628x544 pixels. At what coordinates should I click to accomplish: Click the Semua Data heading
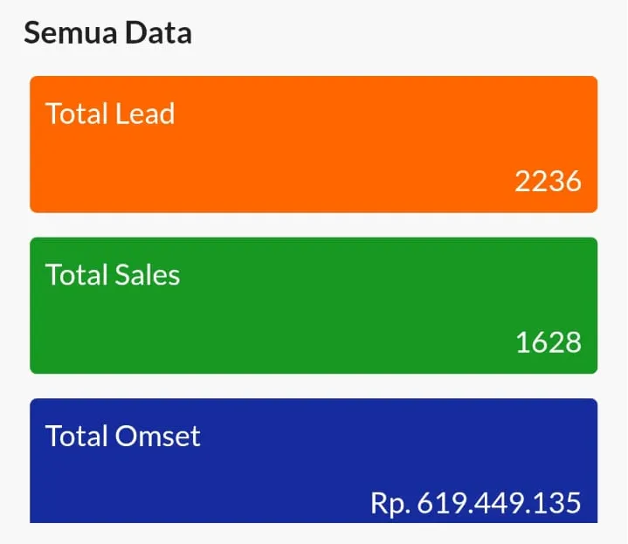click(x=107, y=32)
